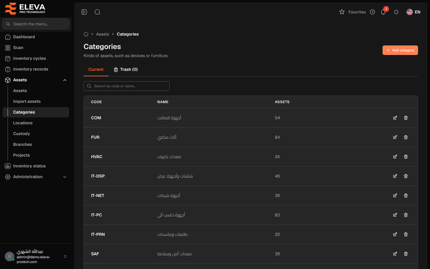430x269 pixels.
Task: Open Favorites in top bar
Action: click(353, 12)
